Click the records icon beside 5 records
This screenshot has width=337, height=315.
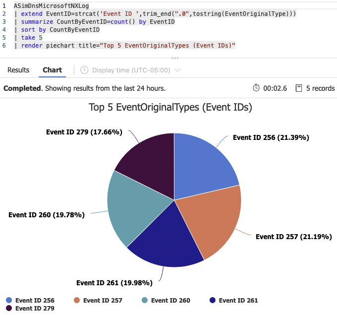click(298, 88)
